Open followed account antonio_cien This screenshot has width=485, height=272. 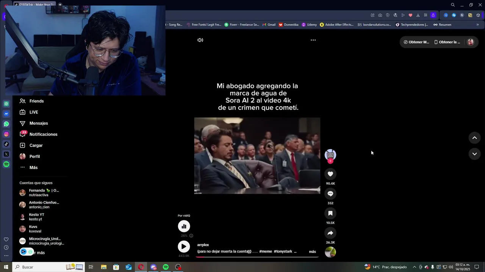(x=39, y=205)
